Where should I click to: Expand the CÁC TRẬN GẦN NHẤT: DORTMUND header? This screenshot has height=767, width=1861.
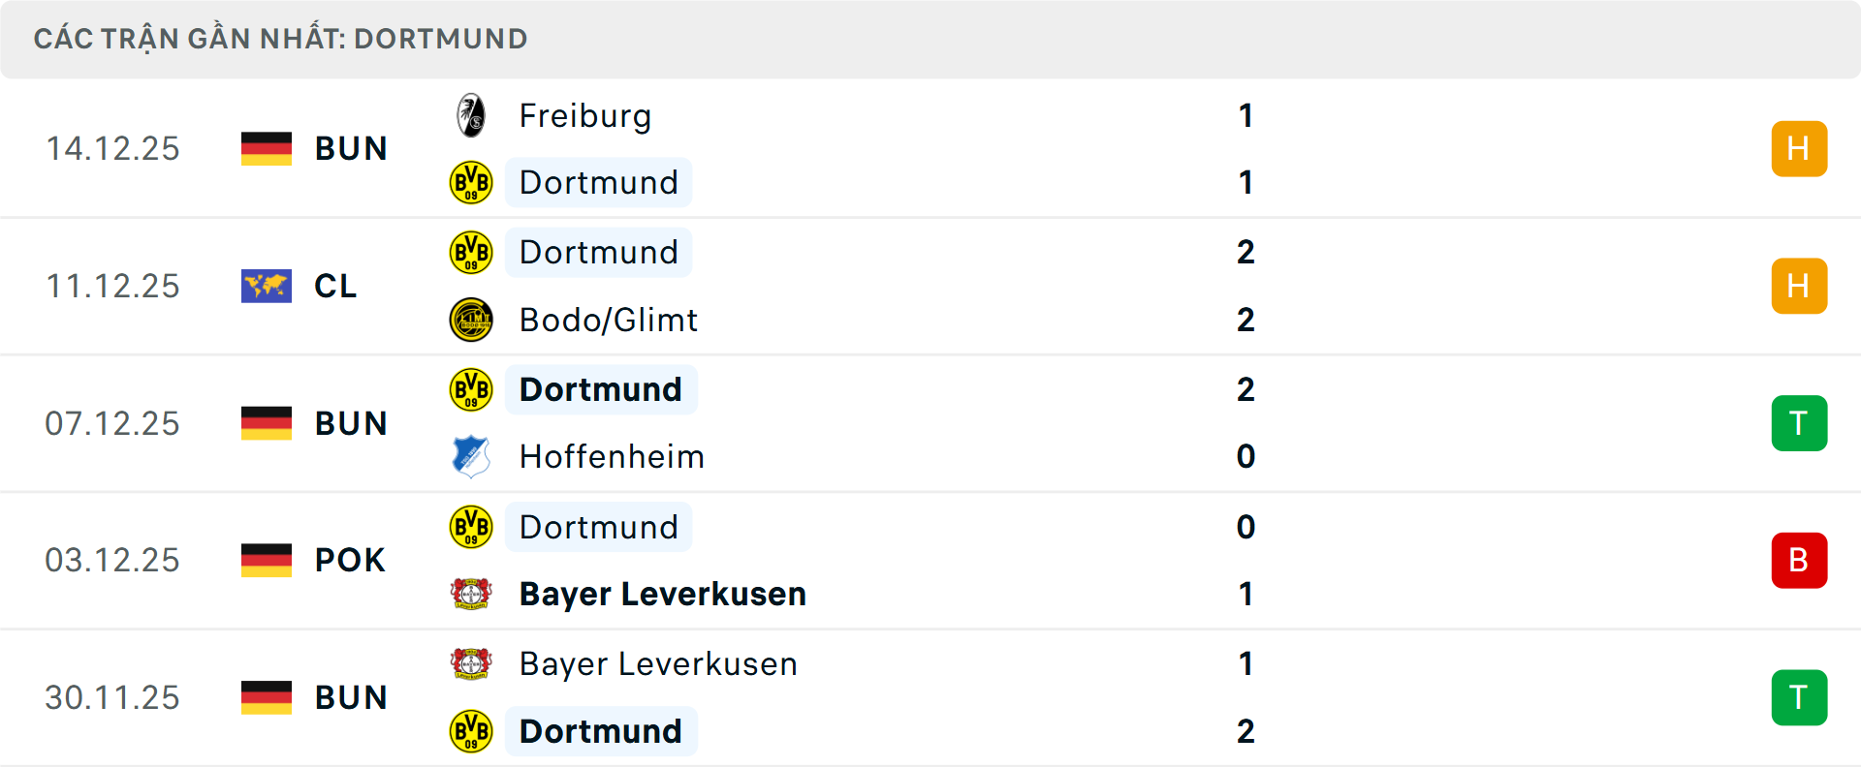[x=281, y=39]
